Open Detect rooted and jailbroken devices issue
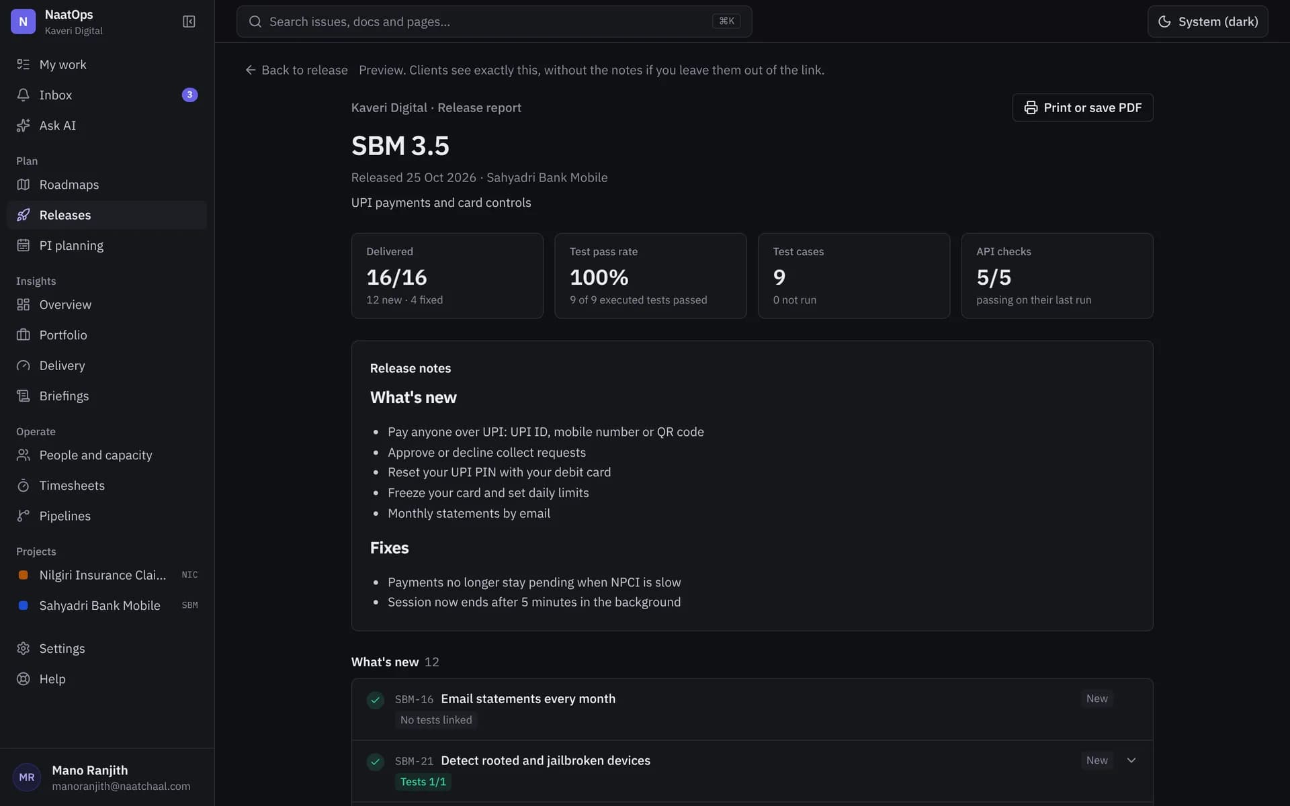The image size is (1290, 806). coord(546,760)
